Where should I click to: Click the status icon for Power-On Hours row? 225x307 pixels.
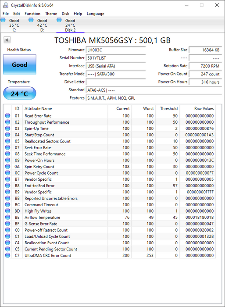coord(7,160)
